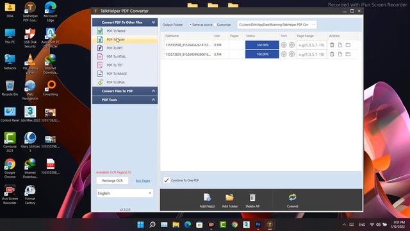Open Buy Pages link
The height and width of the screenshot is (231, 410).
pos(143,181)
